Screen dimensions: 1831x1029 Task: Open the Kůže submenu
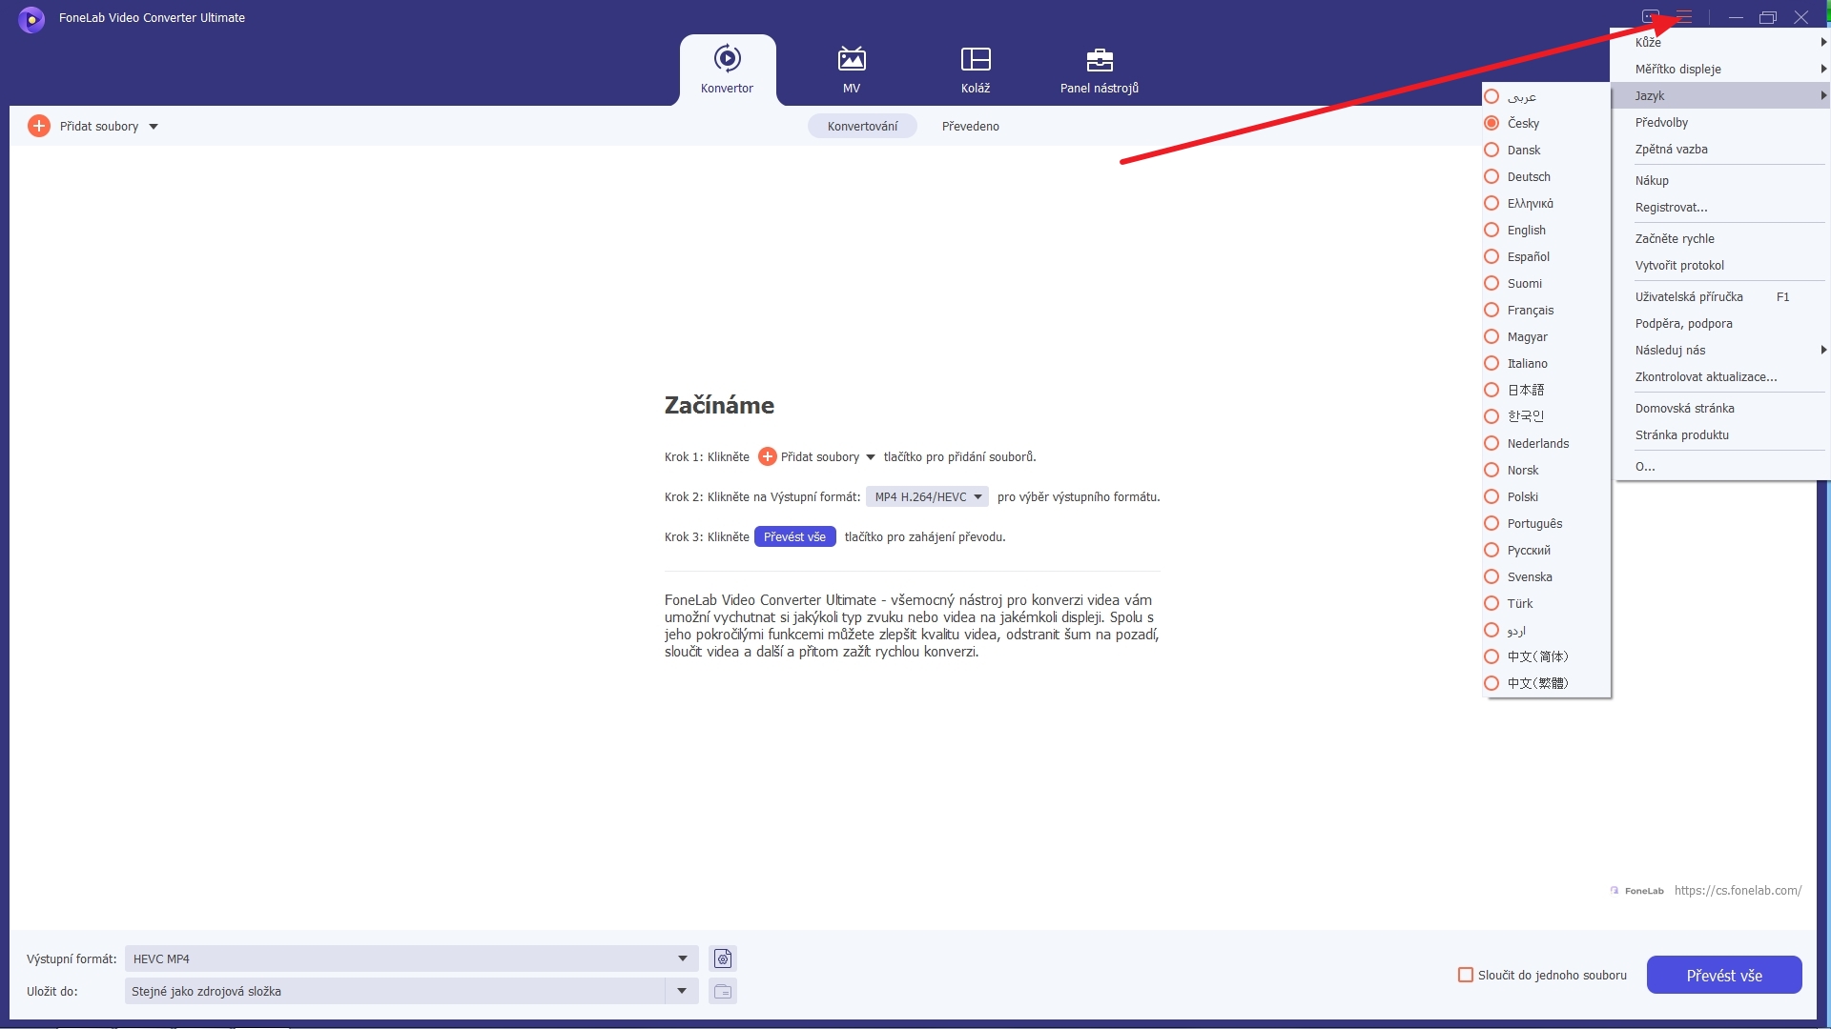coord(1721,42)
